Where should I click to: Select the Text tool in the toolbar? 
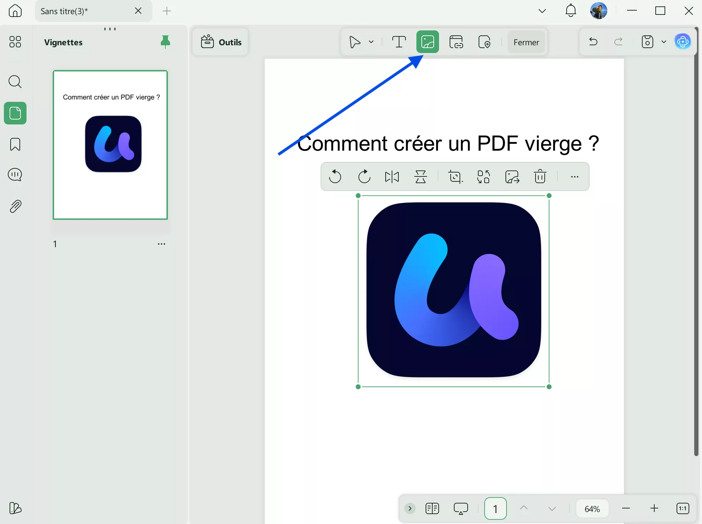399,42
